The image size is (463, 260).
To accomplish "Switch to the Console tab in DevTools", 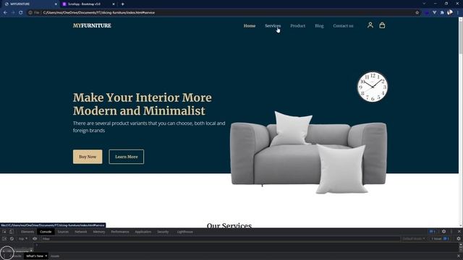I will click(46, 232).
